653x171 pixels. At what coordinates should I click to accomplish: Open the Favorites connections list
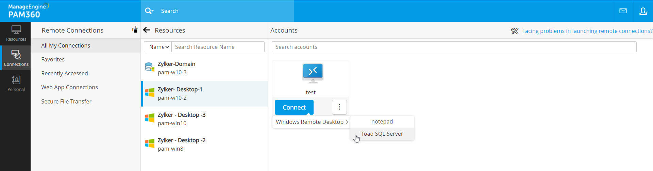click(x=53, y=59)
